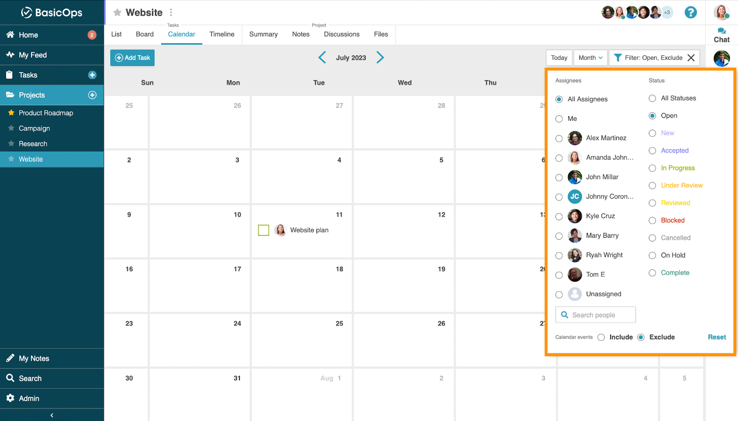Clear the filter with the X icon
Viewport: 738px width, 421px height.
tap(691, 58)
